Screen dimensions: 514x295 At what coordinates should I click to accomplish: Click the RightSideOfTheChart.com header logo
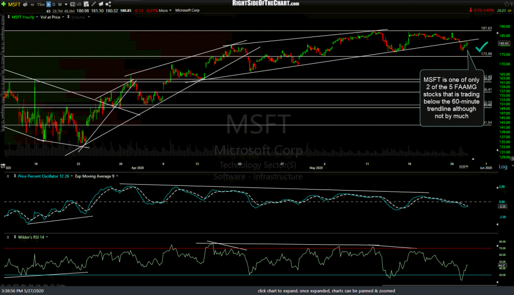click(266, 3)
